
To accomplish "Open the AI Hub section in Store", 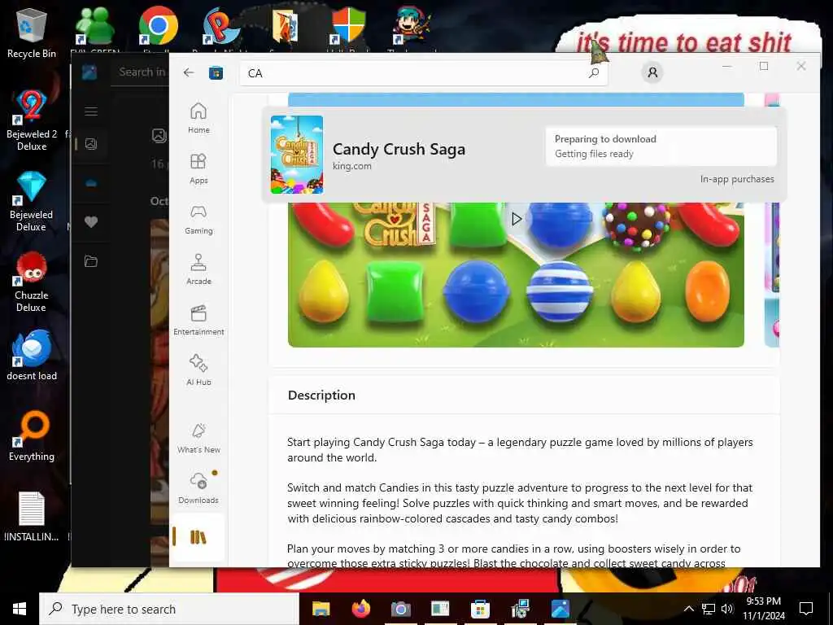I will point(198,370).
